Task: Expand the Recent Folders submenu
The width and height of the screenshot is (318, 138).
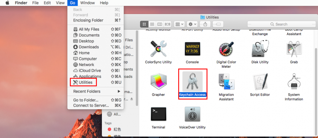Action: coord(96,91)
